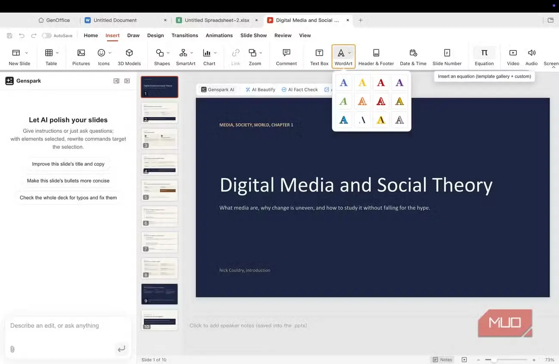
Task: Open the SmartArt dropdown arrow
Action: [x=192, y=53]
